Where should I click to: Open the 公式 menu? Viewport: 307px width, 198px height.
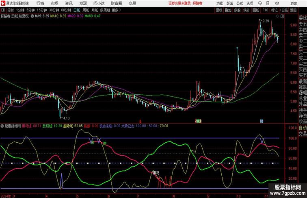pos(240,3)
